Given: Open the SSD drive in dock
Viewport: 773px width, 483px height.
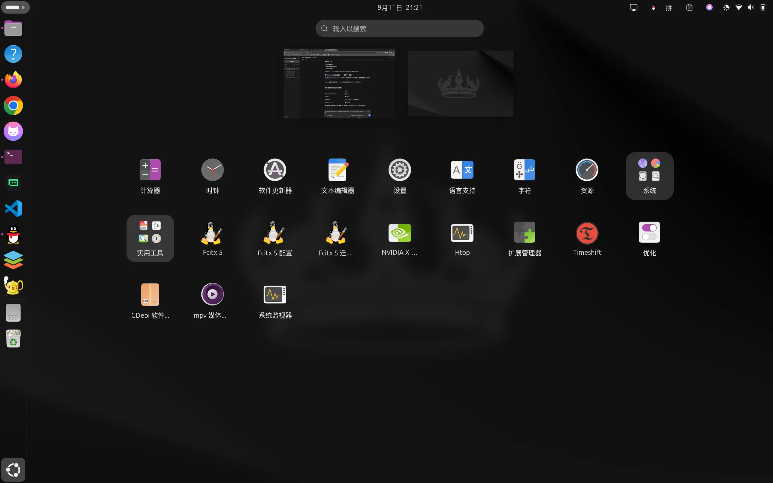Looking at the screenshot, I should click(x=13, y=313).
